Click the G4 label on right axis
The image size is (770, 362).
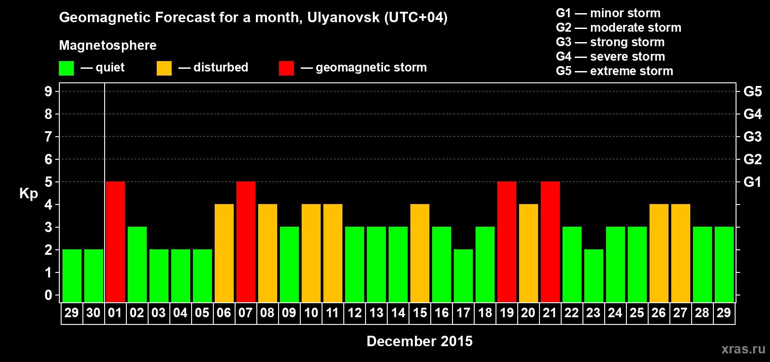pos(752,114)
